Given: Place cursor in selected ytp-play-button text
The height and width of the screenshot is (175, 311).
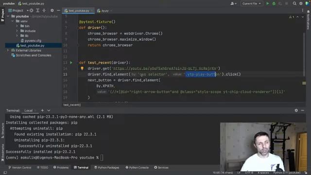Looking at the screenshot, I should [x=200, y=74].
